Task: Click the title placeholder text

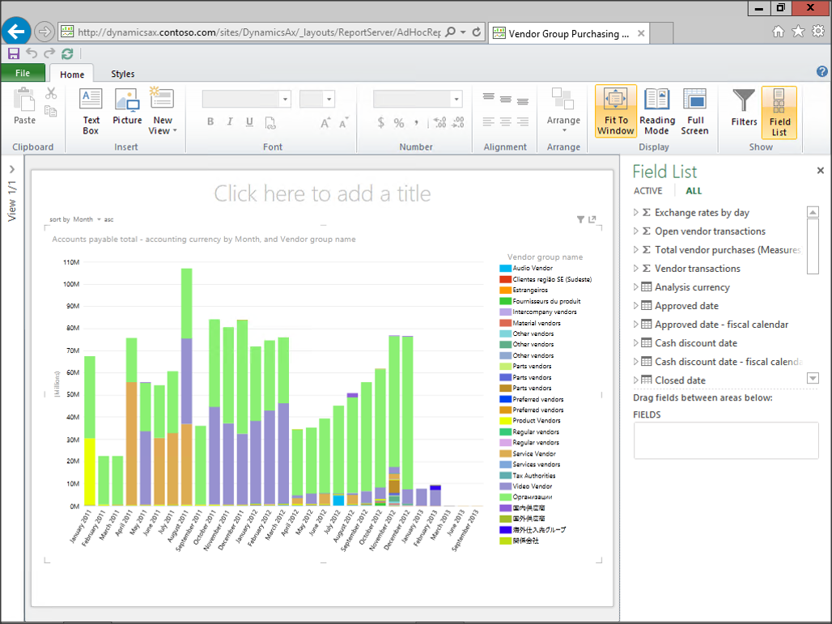Action: (x=322, y=193)
